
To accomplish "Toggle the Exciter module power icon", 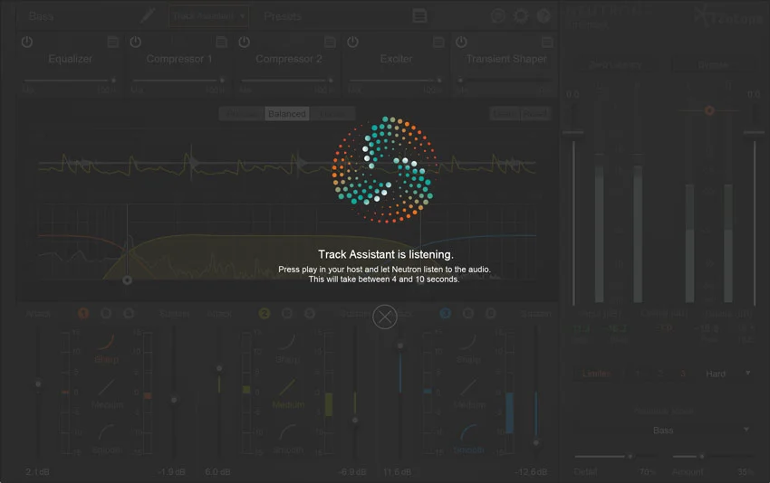I will (x=352, y=43).
